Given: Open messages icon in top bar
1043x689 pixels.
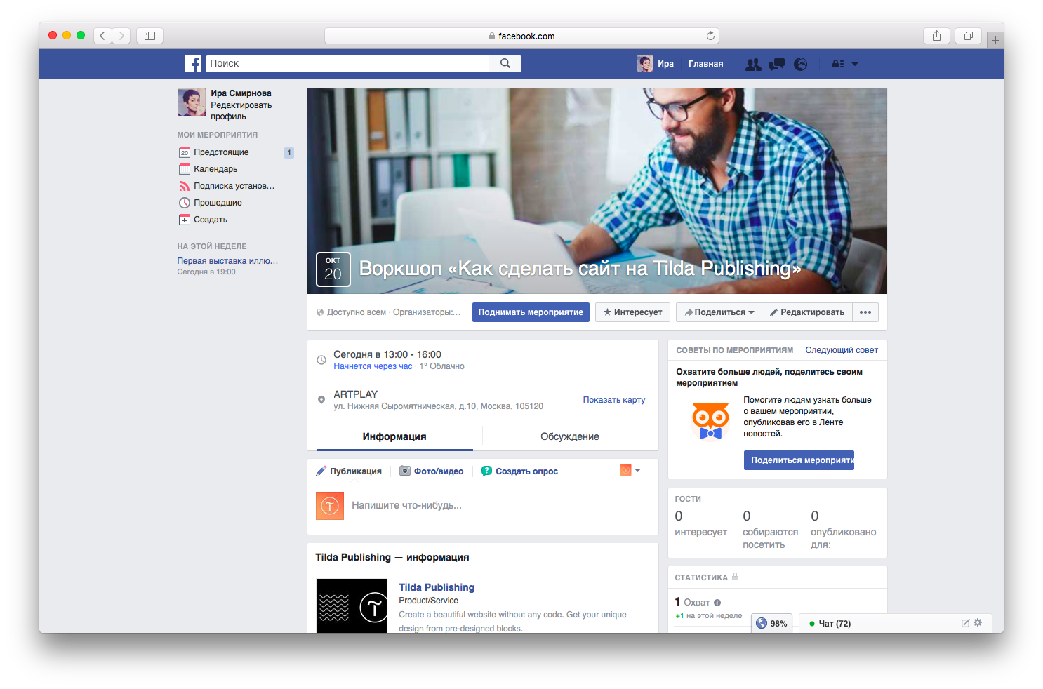Looking at the screenshot, I should point(776,64).
